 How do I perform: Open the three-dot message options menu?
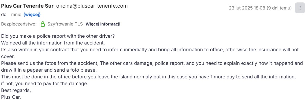coord(300,8)
